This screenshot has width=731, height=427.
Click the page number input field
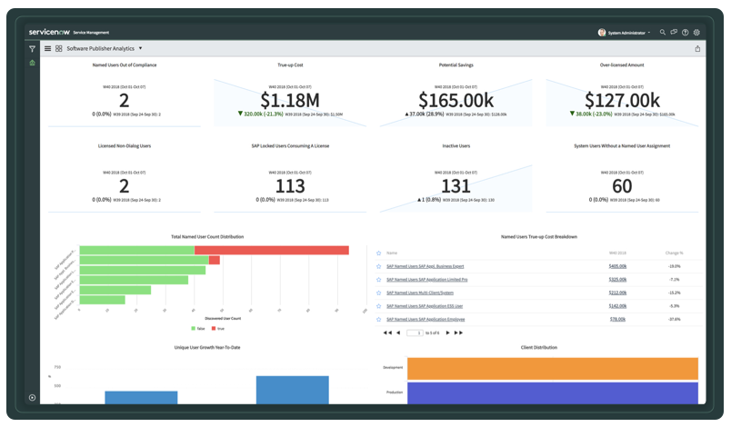coord(416,333)
